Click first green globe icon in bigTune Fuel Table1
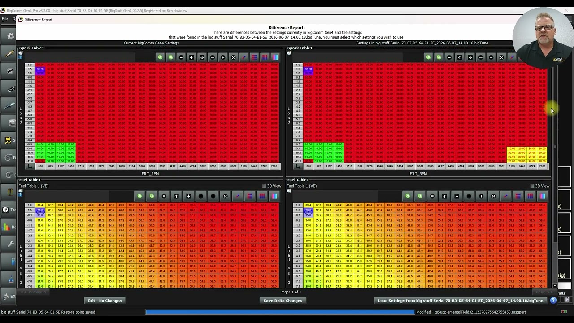 coord(408,196)
